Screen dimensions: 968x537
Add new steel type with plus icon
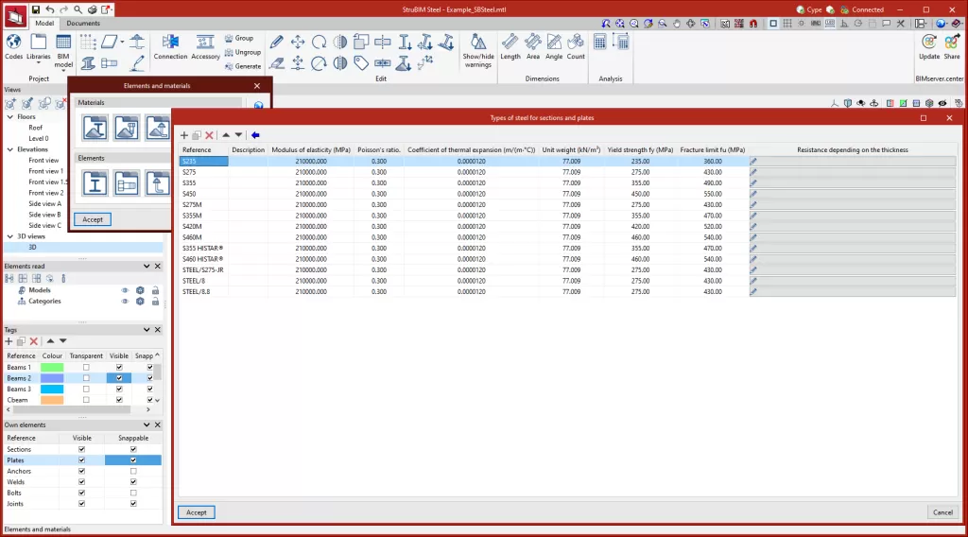(x=184, y=135)
